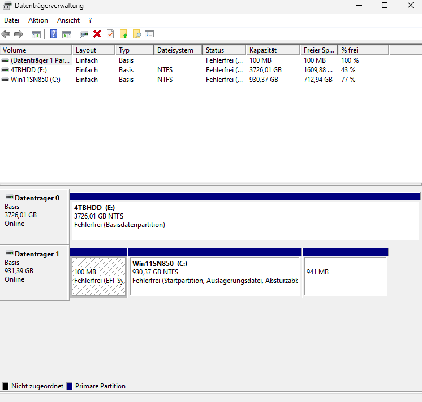Close the Datenträgerverwaltung window

[411, 6]
